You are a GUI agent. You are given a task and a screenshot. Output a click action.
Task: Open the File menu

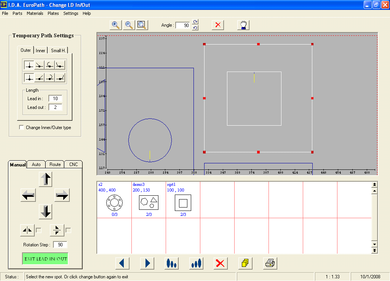[x=5, y=13]
